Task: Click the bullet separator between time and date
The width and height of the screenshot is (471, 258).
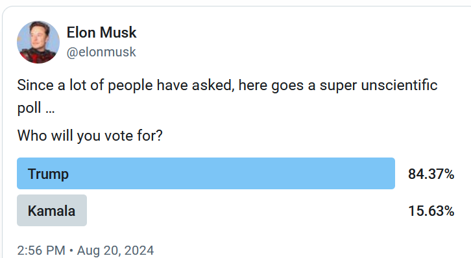Action: click(x=71, y=250)
